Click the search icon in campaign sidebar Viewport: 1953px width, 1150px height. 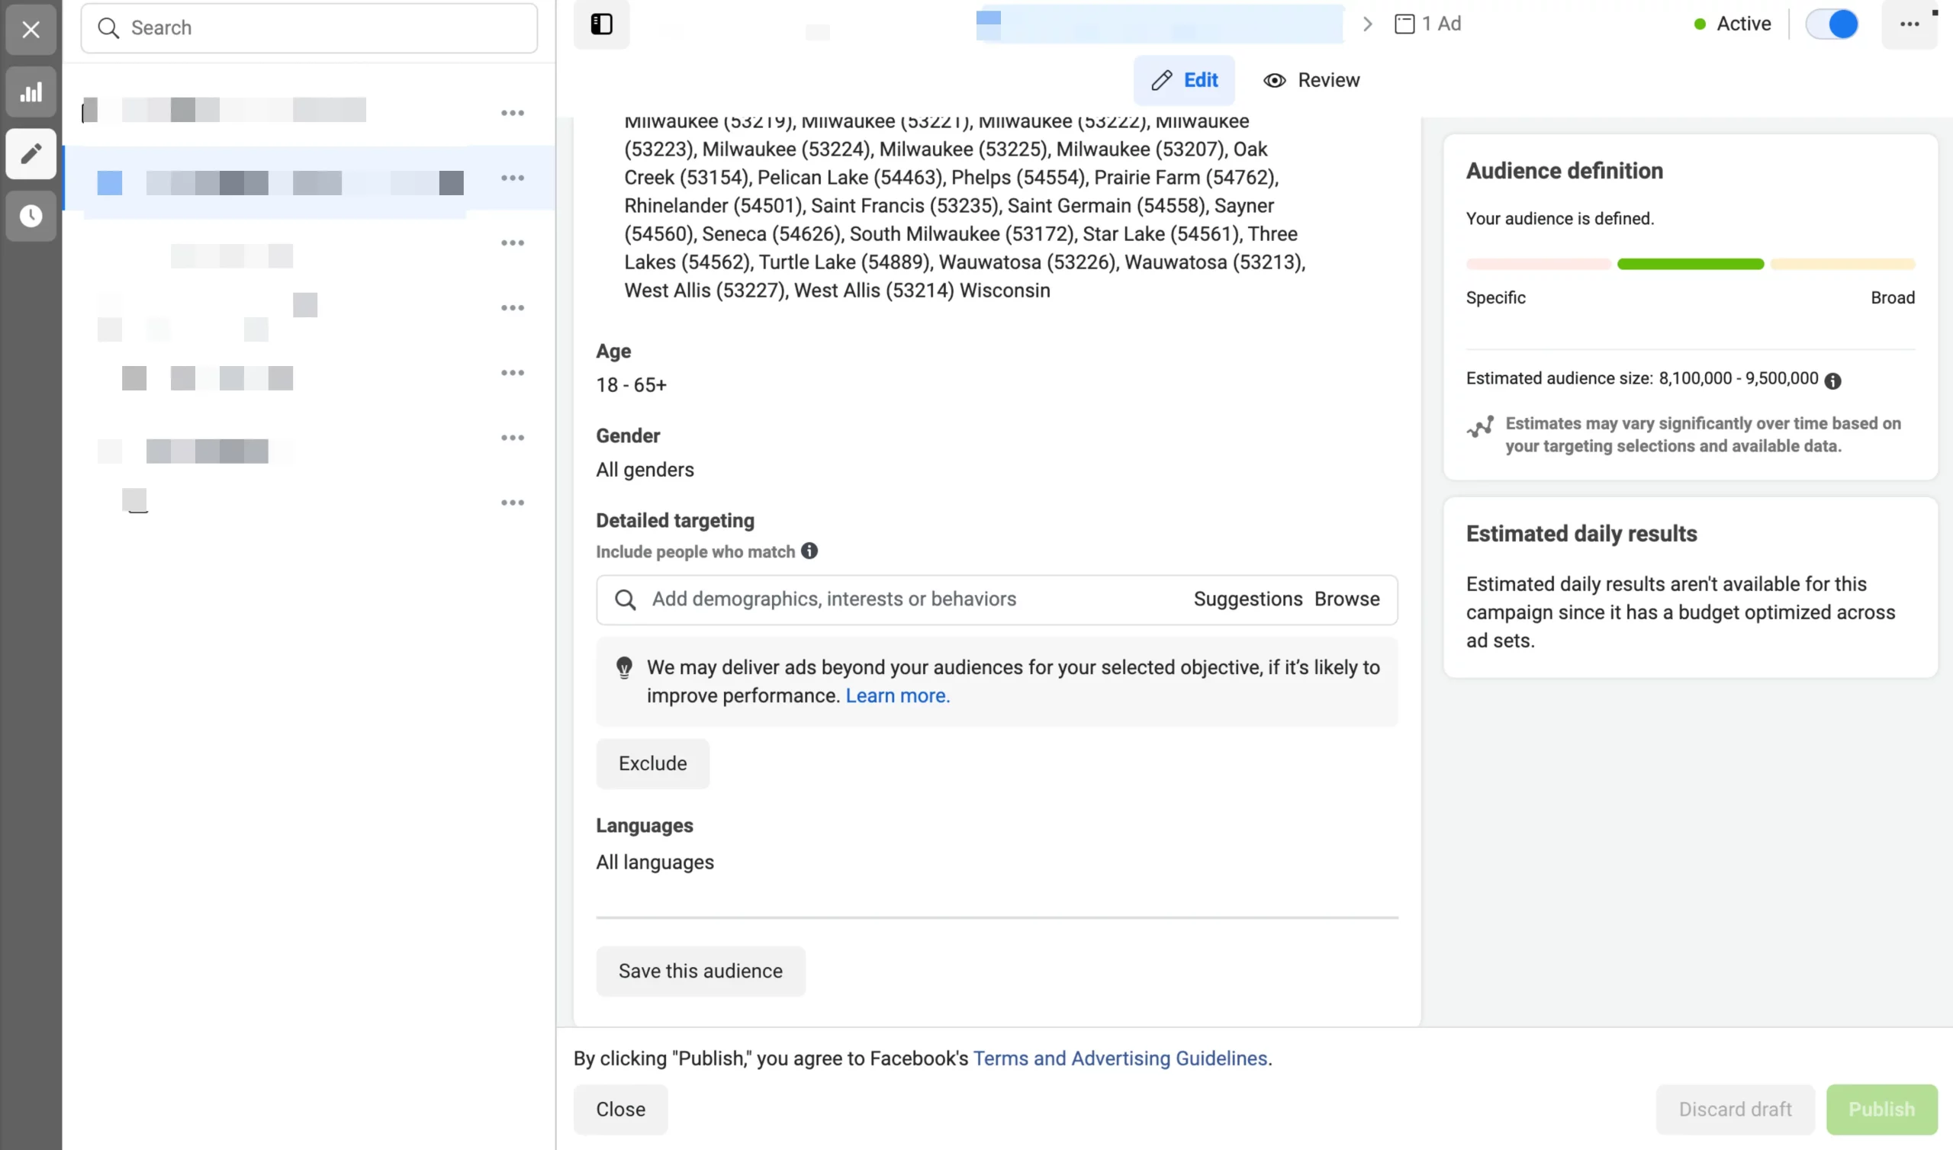coord(108,27)
